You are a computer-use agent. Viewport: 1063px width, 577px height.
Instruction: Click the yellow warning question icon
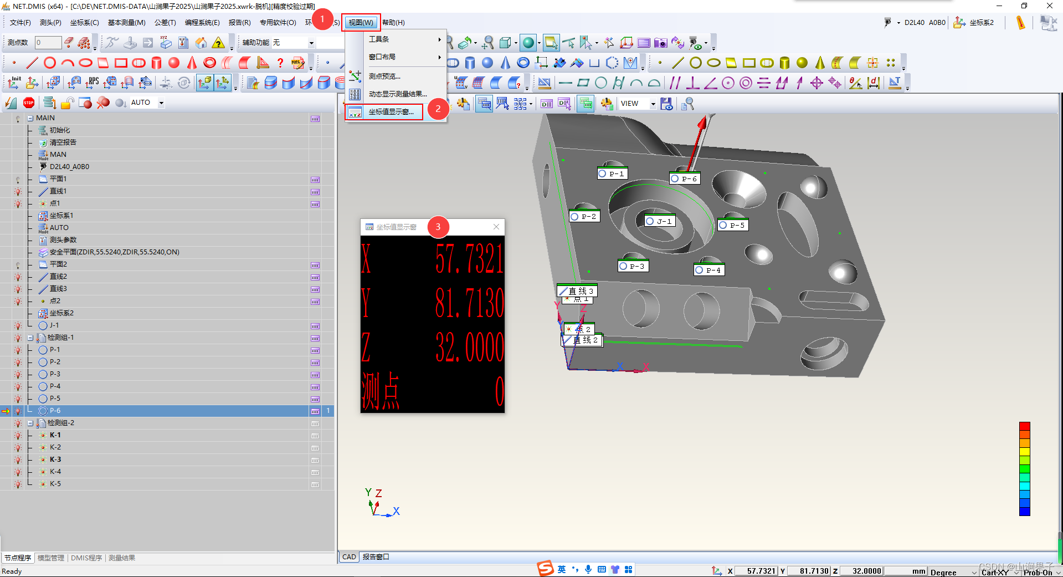point(219,43)
